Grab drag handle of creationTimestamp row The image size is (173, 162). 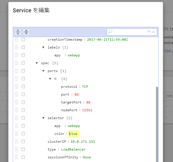tap(16, 40)
